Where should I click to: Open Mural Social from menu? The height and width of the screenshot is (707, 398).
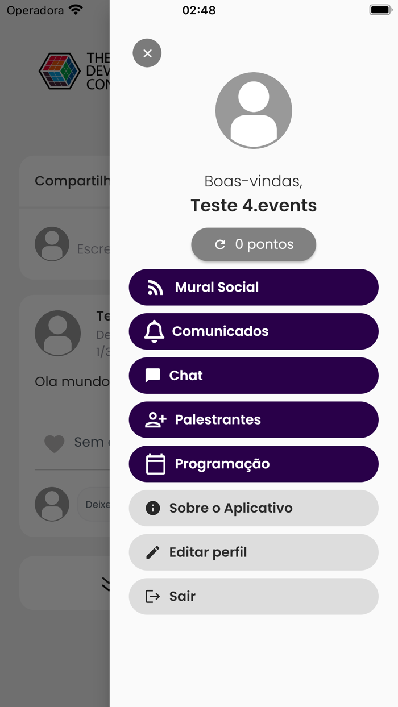coord(253,287)
